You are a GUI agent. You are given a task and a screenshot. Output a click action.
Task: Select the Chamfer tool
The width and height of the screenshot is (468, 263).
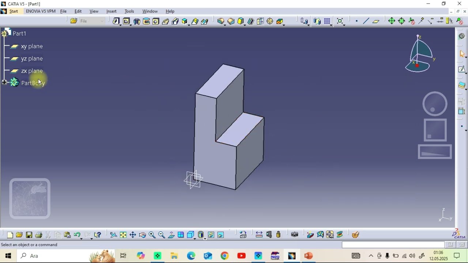(231, 21)
